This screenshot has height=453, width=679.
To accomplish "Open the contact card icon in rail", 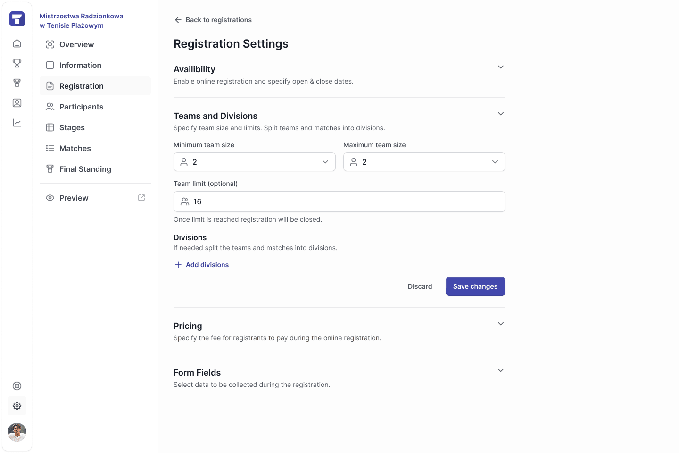I will click(17, 103).
